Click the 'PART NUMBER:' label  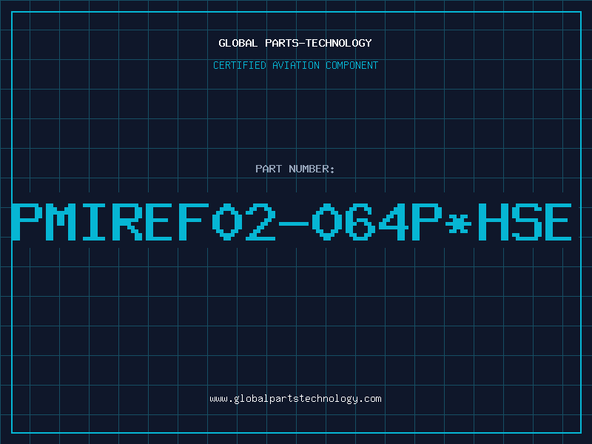[x=295, y=169]
